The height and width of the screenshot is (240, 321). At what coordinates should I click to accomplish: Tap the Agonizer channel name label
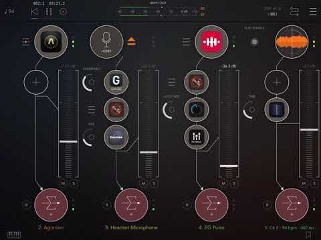click(51, 227)
